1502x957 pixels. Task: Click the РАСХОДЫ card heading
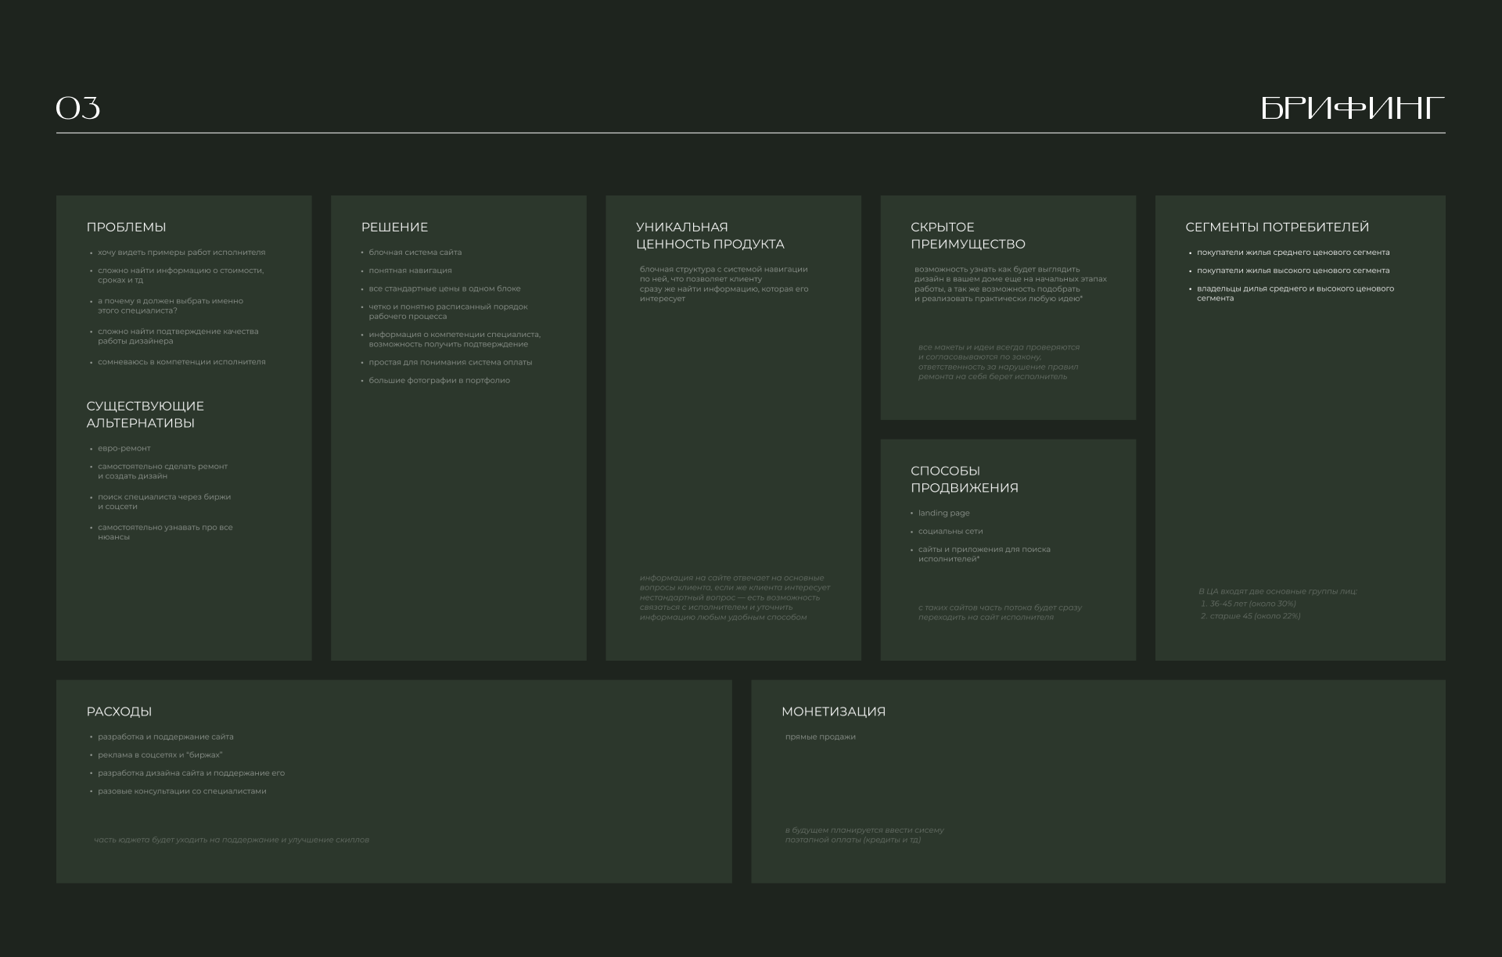click(x=119, y=711)
